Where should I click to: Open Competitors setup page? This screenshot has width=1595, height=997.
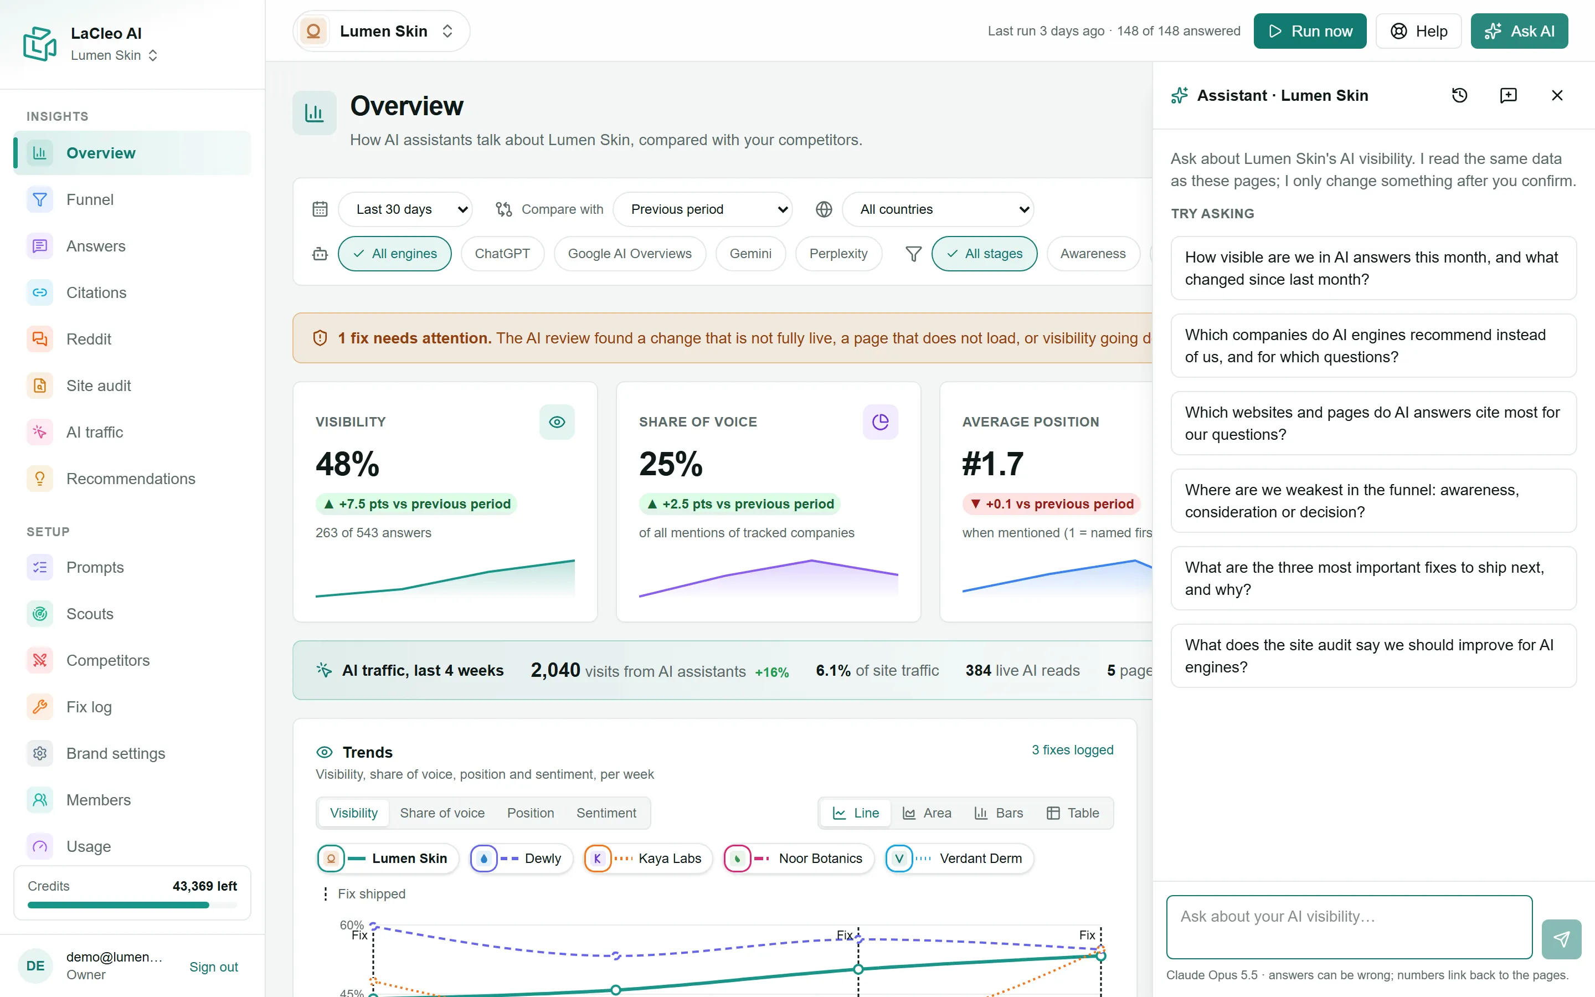[x=132, y=660]
